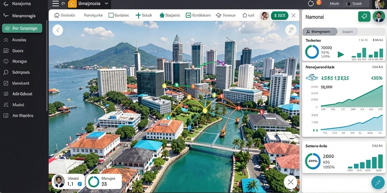
Task: Click the green play triangle in Tenlectes card
Action: click(341, 54)
